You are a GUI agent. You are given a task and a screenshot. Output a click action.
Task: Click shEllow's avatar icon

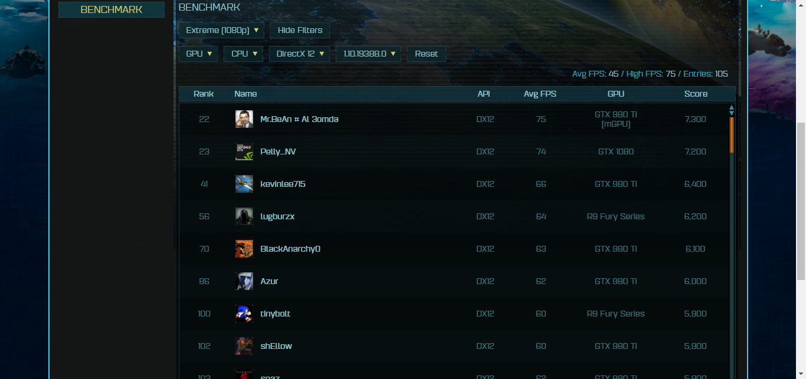click(244, 346)
